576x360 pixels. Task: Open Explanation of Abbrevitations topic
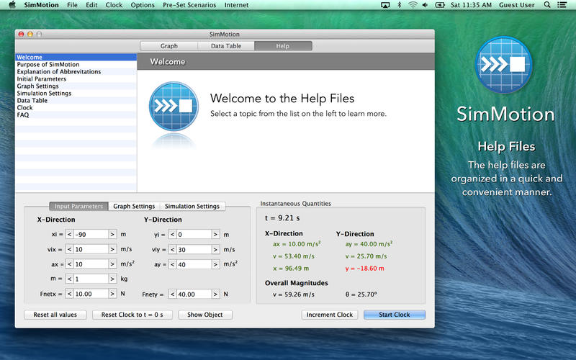76,71
